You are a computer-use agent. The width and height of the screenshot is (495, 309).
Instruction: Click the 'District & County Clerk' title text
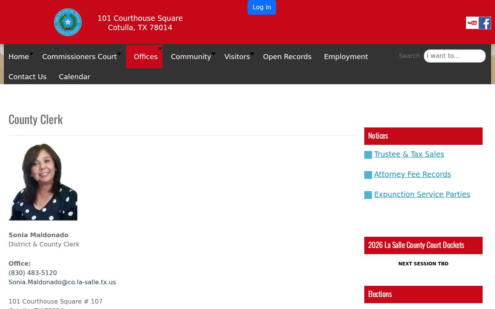[x=44, y=244]
